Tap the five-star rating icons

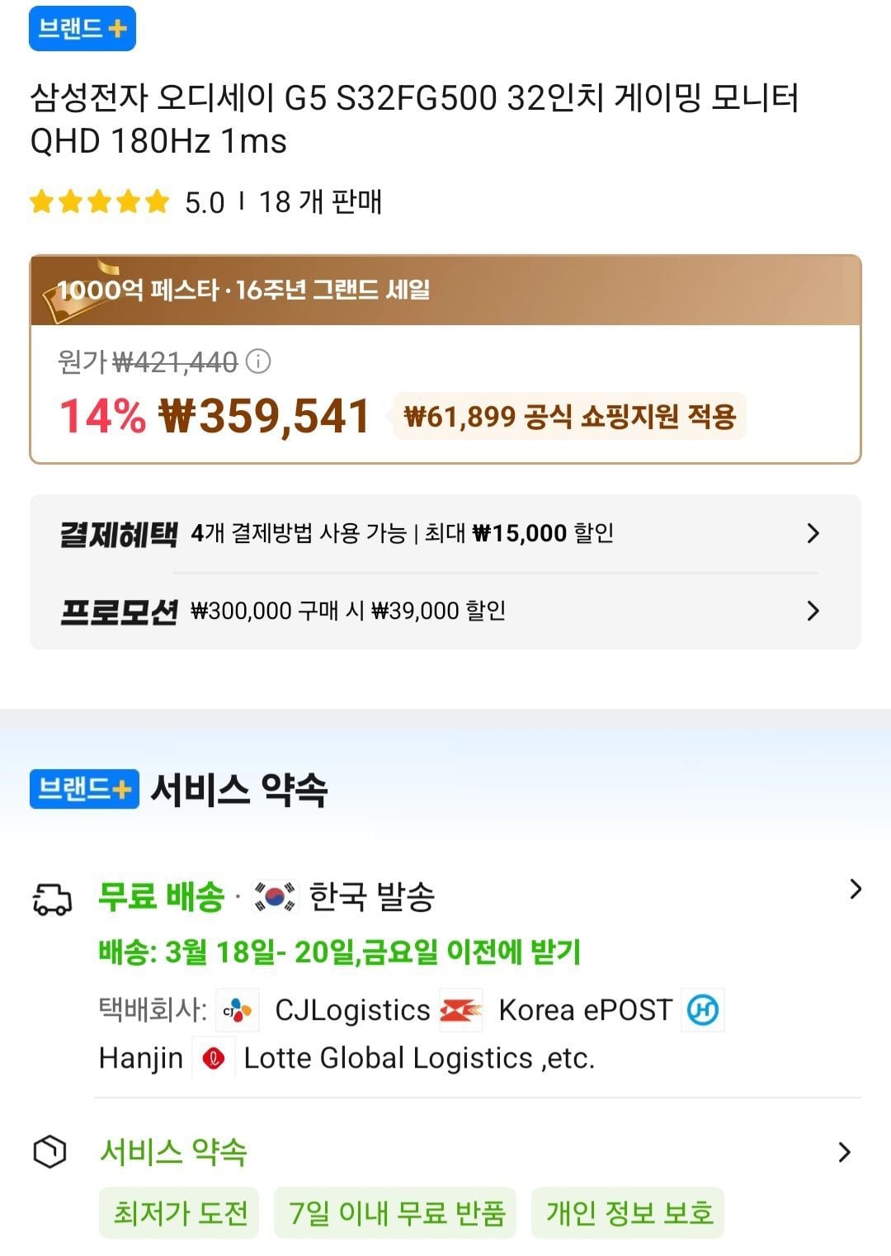(x=99, y=202)
